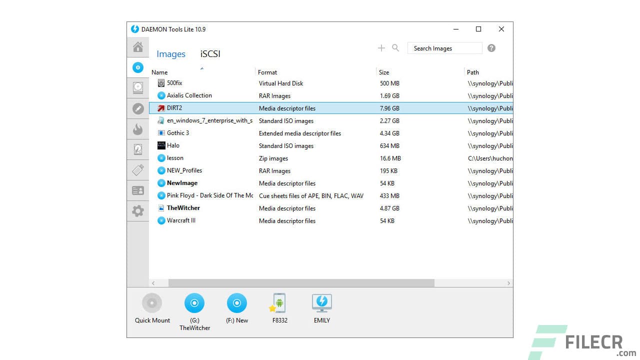
Task: Click inside the Search Images field
Action: [x=444, y=48]
